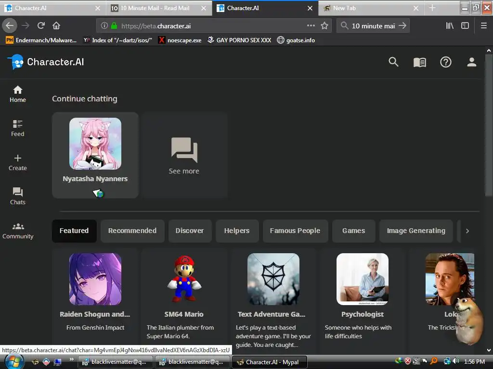
Task: Close the 10 Minute Mail tab
Action: (x=204, y=8)
